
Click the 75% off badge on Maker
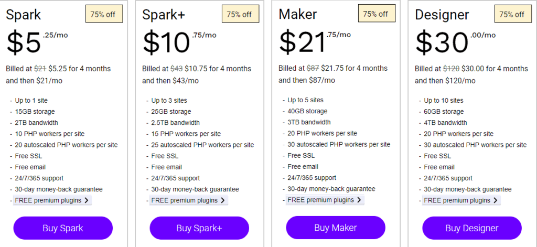click(x=376, y=14)
